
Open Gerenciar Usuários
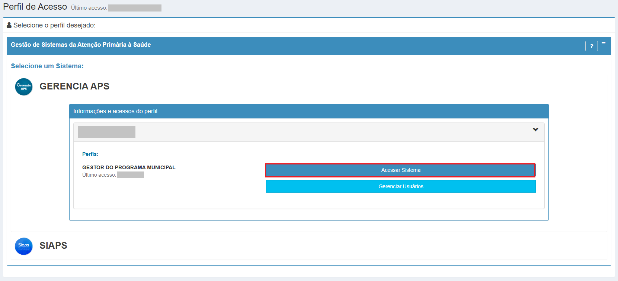pyautogui.click(x=401, y=186)
